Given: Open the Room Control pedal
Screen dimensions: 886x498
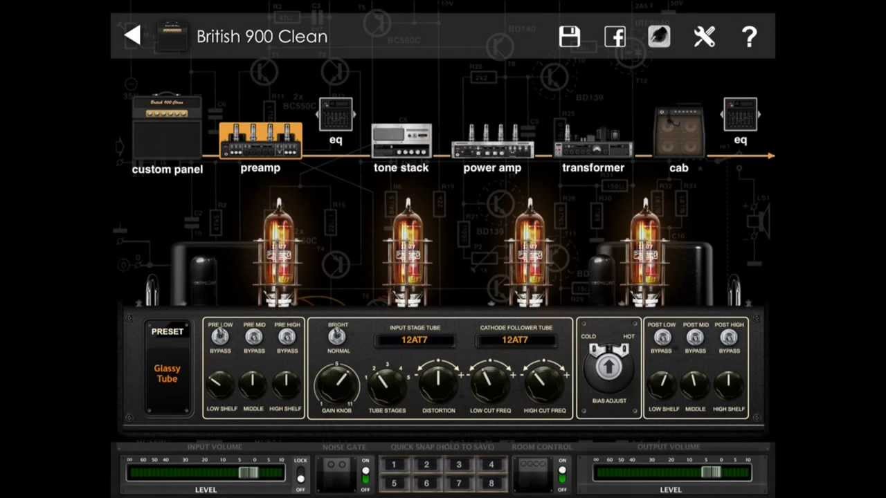Looking at the screenshot, I should (532, 474).
